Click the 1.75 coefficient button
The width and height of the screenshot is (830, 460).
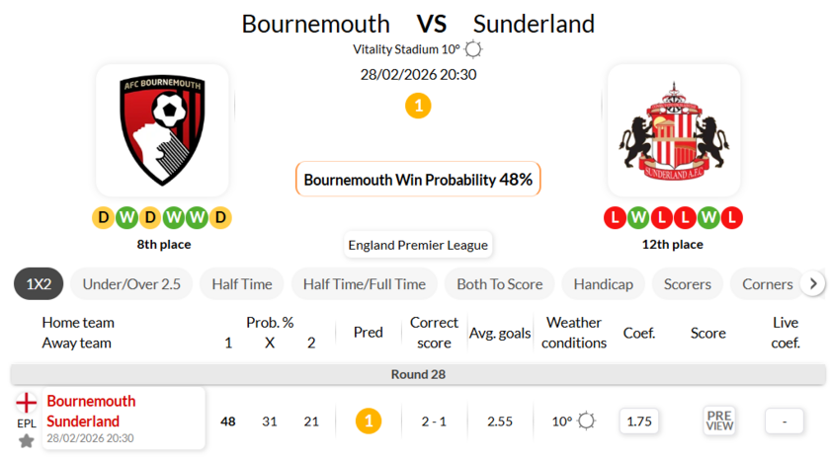click(x=640, y=421)
